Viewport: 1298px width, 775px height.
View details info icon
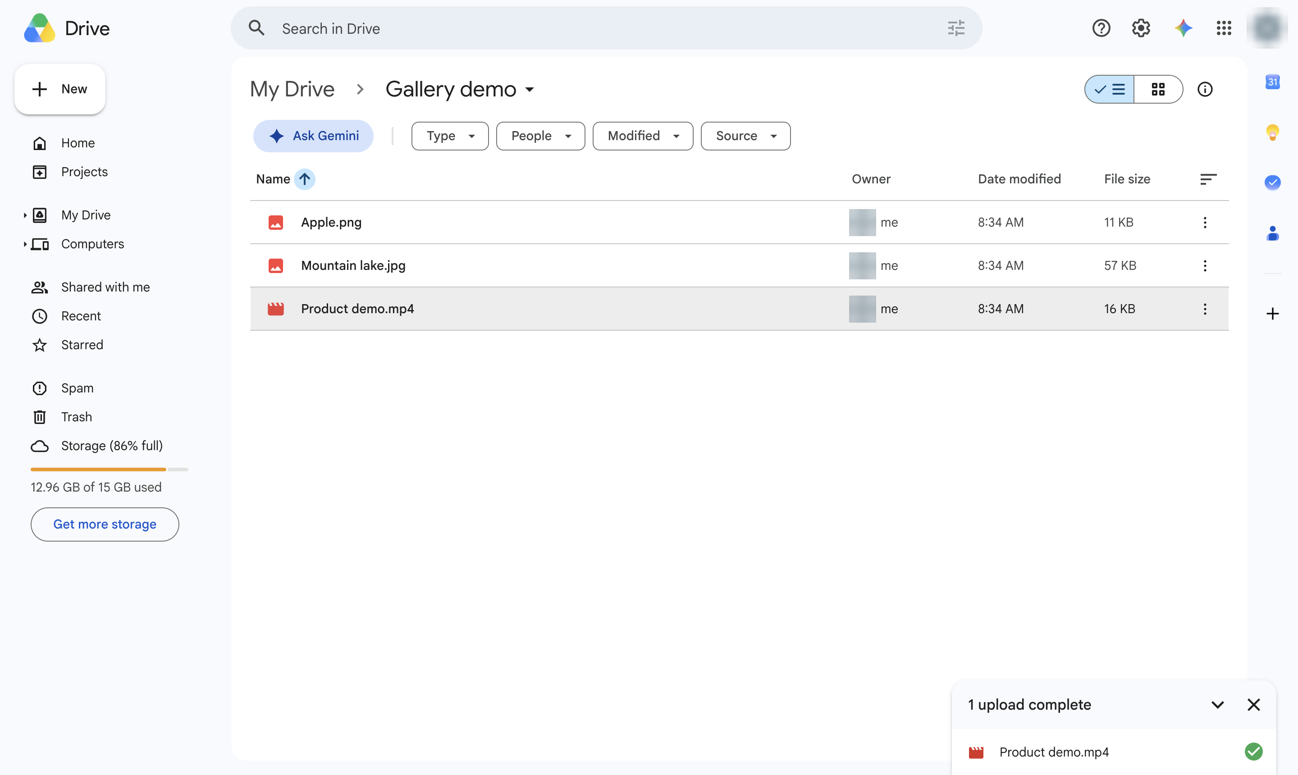[x=1205, y=89]
